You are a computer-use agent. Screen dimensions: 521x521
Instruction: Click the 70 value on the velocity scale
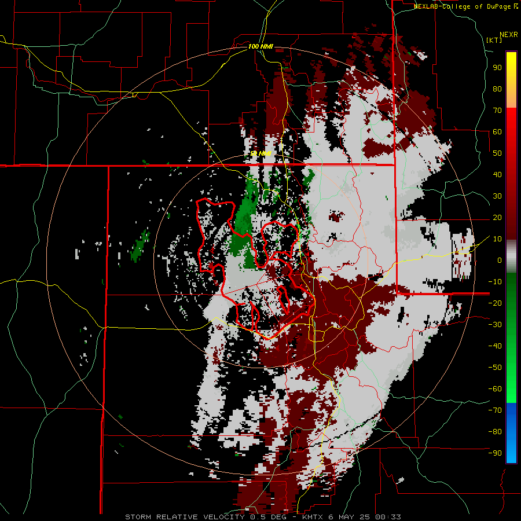[x=497, y=111]
